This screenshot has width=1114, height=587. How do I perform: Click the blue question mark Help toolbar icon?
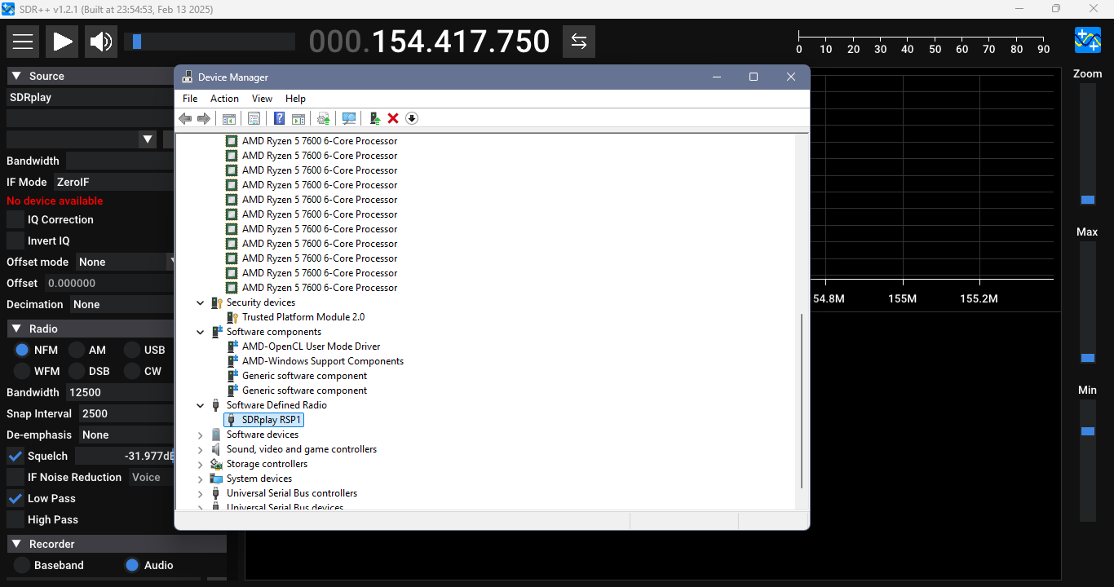pyautogui.click(x=279, y=118)
